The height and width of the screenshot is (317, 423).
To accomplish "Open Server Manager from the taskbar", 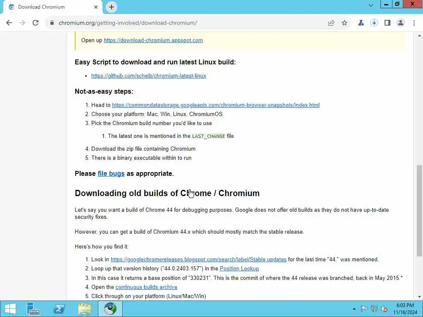I will coord(33,309).
